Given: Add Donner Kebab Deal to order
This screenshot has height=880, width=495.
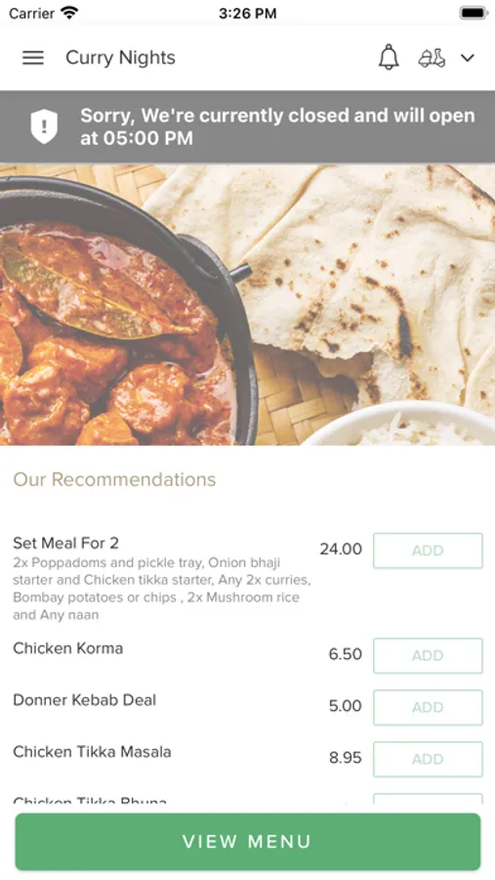Looking at the screenshot, I should [x=428, y=707].
